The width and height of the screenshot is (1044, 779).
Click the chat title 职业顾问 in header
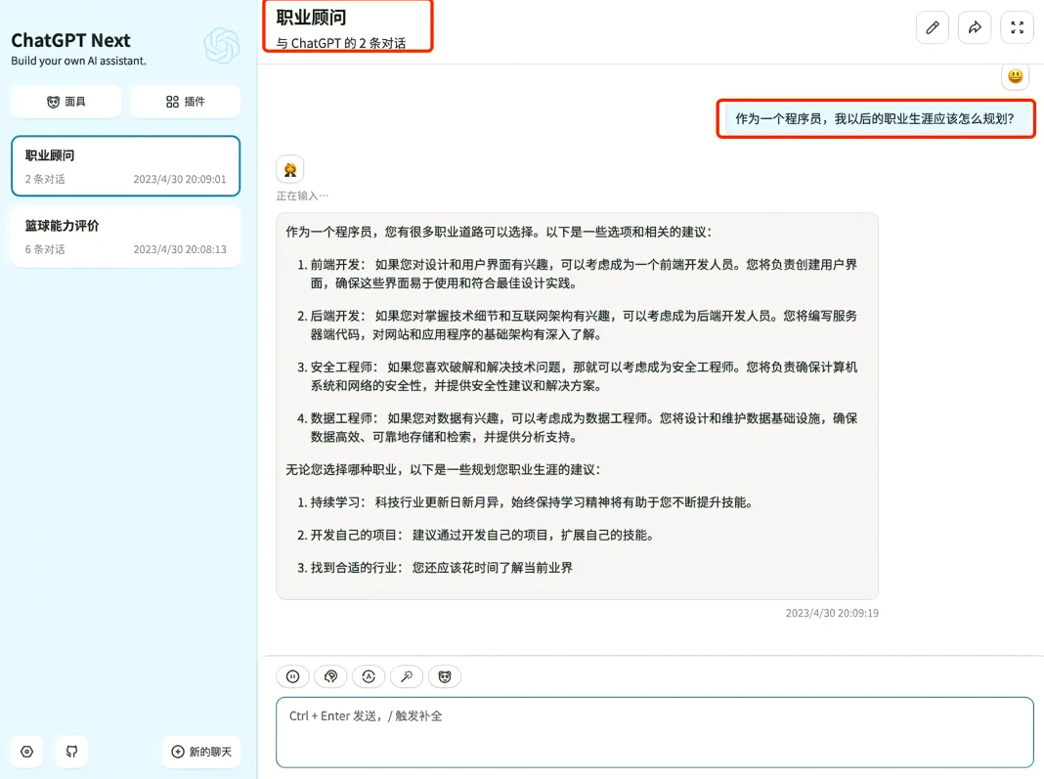[x=311, y=18]
